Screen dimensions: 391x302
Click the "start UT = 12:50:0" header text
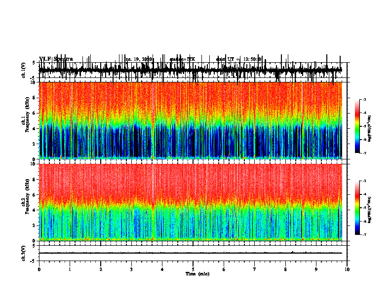pos(238,59)
